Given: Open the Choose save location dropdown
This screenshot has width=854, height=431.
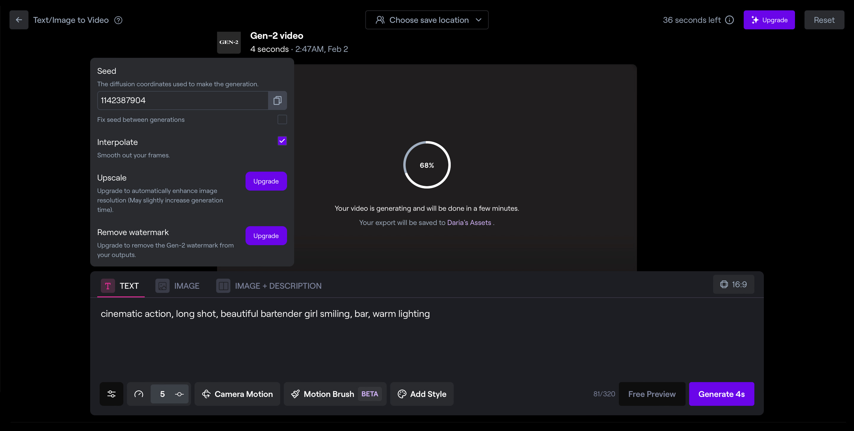Looking at the screenshot, I should tap(427, 20).
